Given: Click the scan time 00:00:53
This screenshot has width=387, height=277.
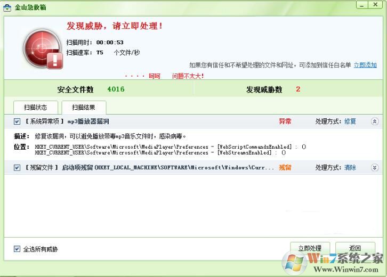Looking at the screenshot, I should pyautogui.click(x=110, y=43).
